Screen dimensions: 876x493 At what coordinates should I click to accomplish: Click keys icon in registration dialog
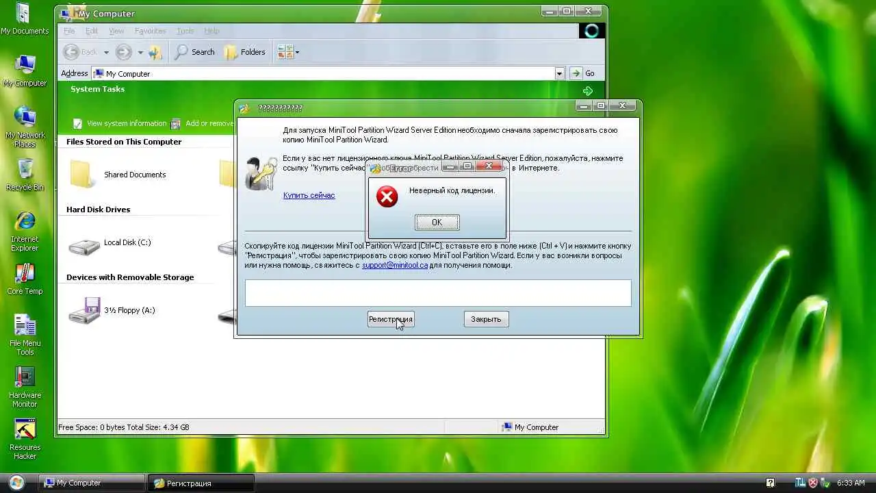[260, 174]
